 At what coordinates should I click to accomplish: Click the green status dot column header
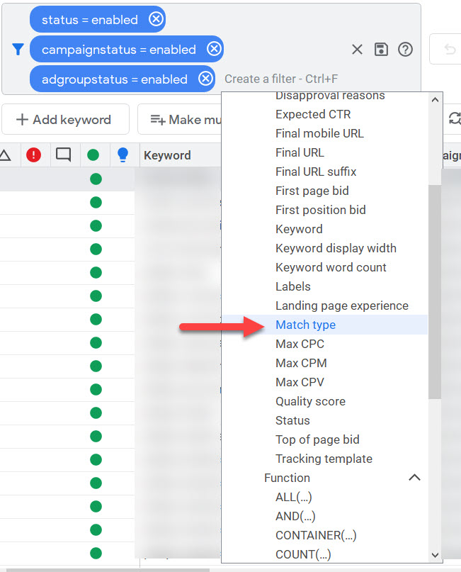[93, 155]
